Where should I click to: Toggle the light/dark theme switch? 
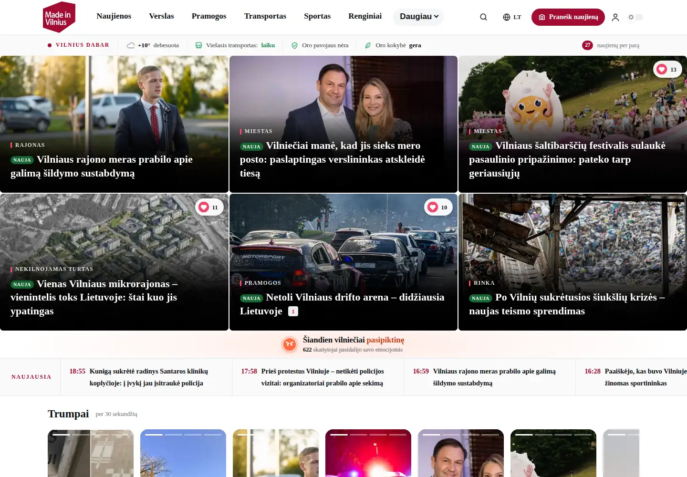click(x=635, y=17)
